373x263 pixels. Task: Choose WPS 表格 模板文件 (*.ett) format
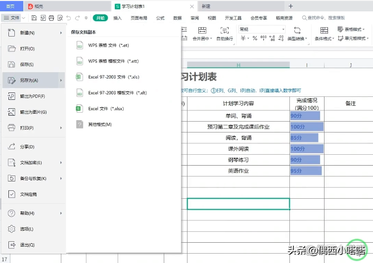[x=113, y=61]
